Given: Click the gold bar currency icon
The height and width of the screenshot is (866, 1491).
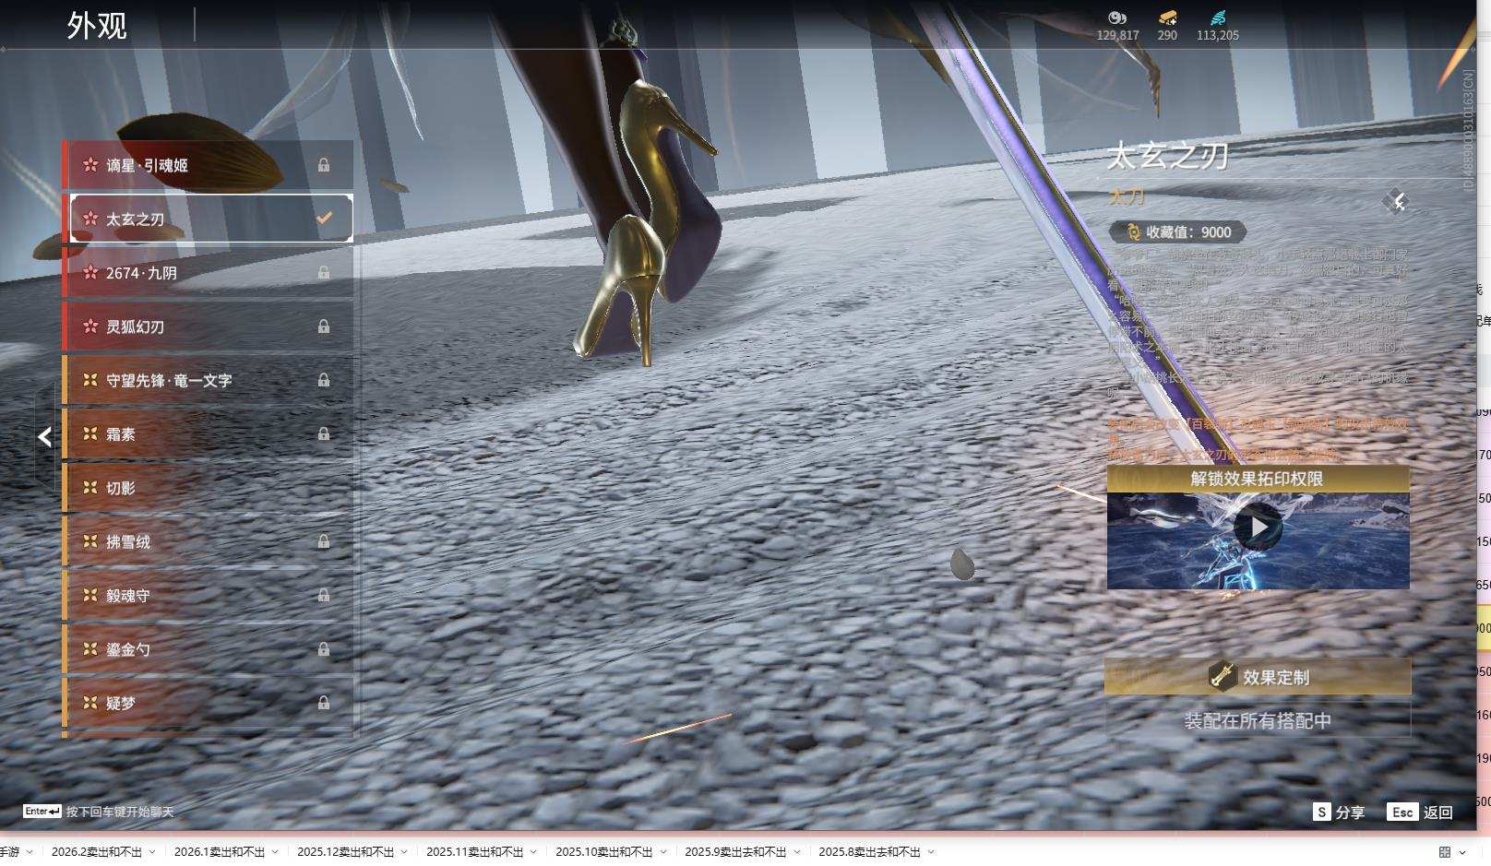Looking at the screenshot, I should tap(1167, 18).
